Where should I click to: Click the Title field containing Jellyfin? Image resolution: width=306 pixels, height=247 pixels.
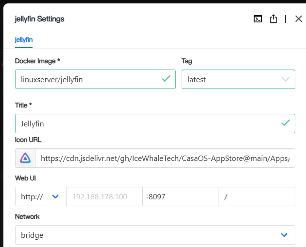point(146,123)
